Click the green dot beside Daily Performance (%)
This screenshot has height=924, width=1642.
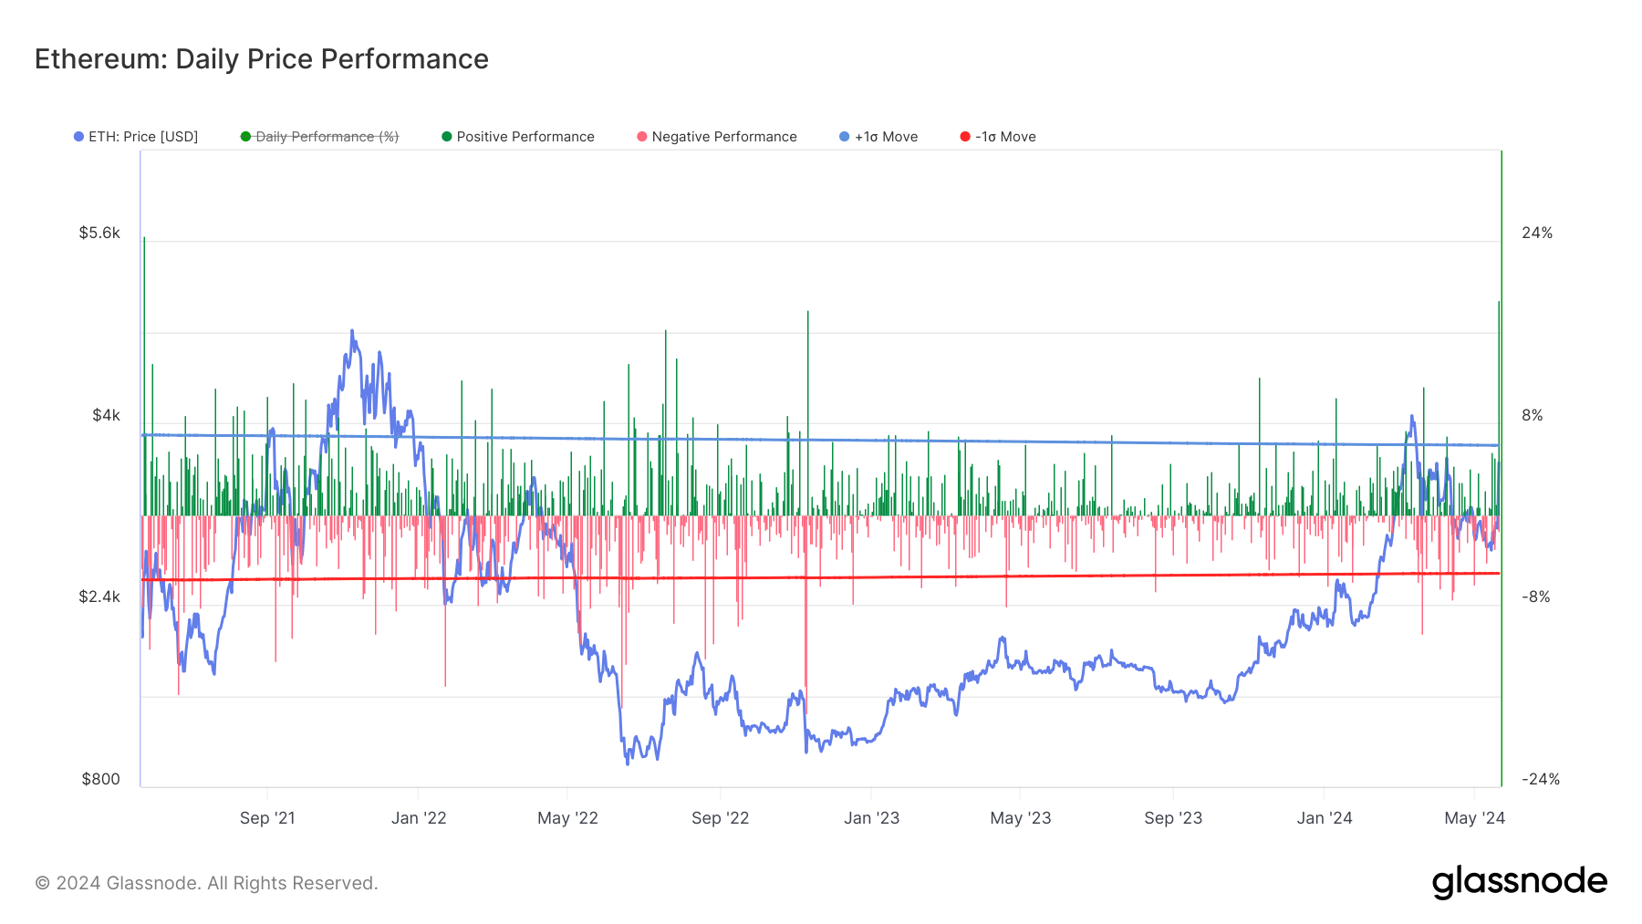click(245, 137)
